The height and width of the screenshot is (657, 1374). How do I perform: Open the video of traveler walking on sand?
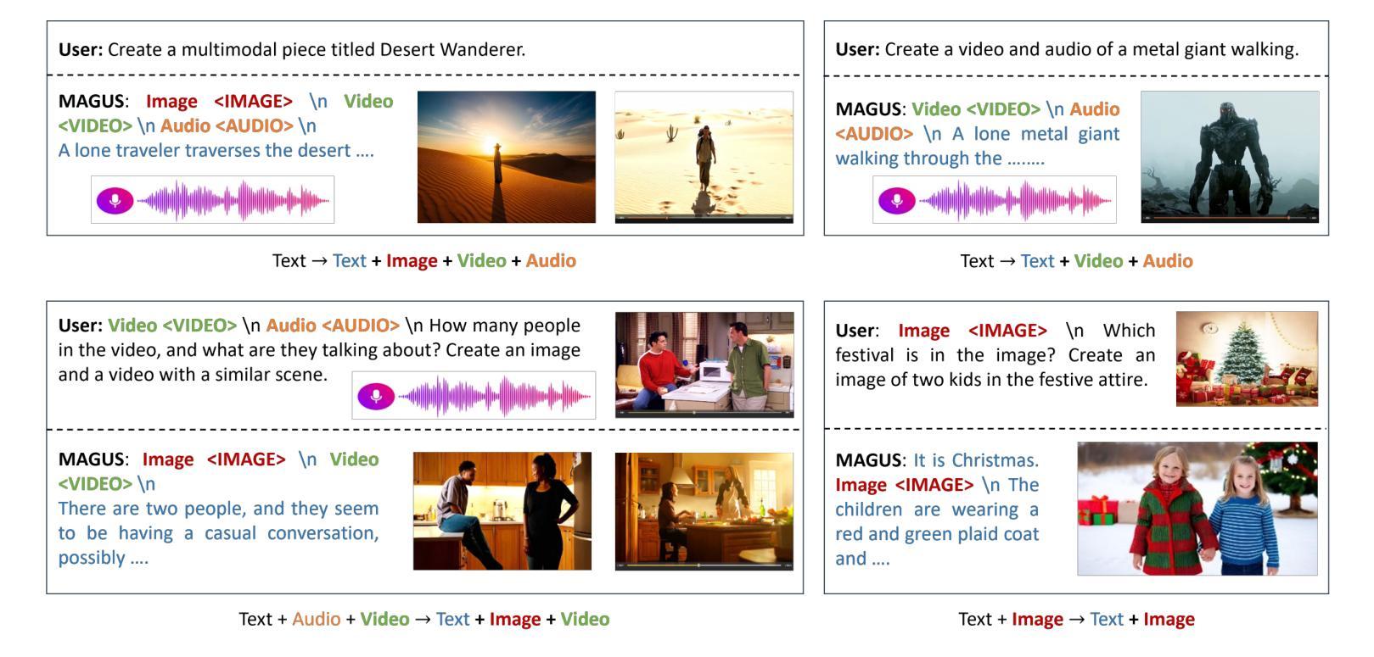point(704,157)
